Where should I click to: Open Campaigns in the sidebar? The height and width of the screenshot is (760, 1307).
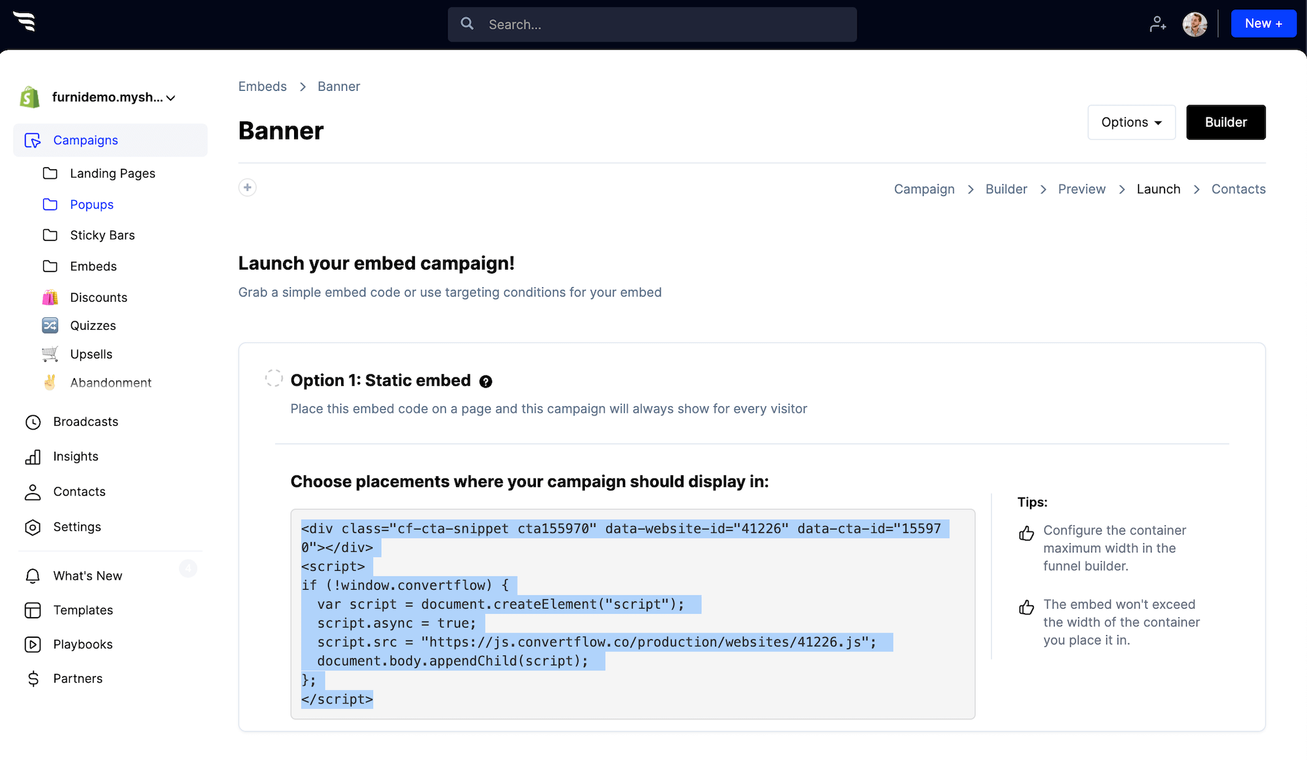[110, 140]
